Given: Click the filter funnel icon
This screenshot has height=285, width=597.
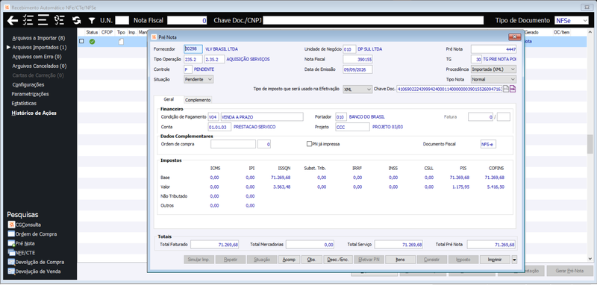Looking at the screenshot, I should tap(92, 21).
